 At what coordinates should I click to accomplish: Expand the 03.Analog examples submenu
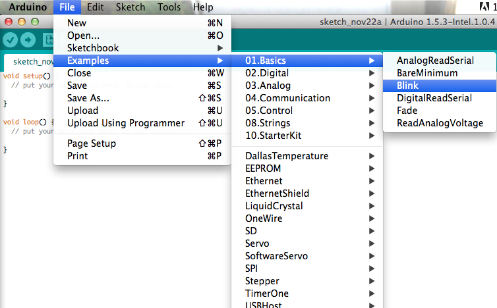(307, 86)
